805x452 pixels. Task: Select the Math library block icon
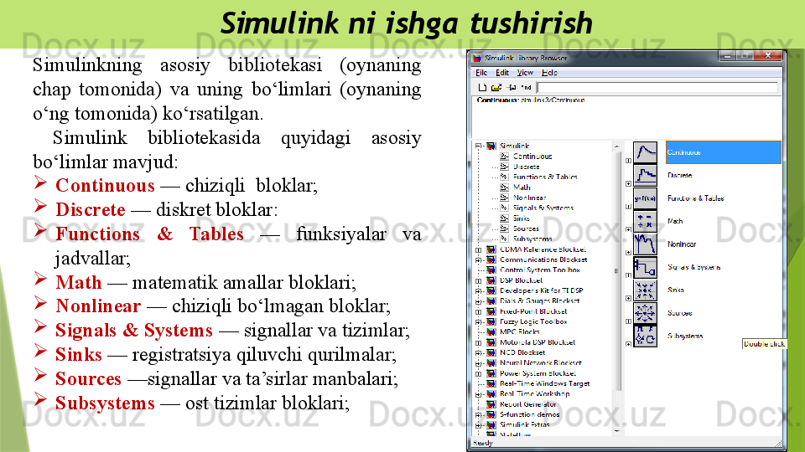coord(645,222)
